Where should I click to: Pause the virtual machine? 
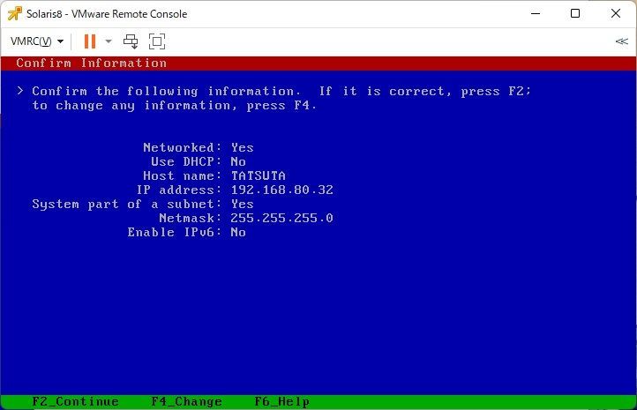coord(90,41)
